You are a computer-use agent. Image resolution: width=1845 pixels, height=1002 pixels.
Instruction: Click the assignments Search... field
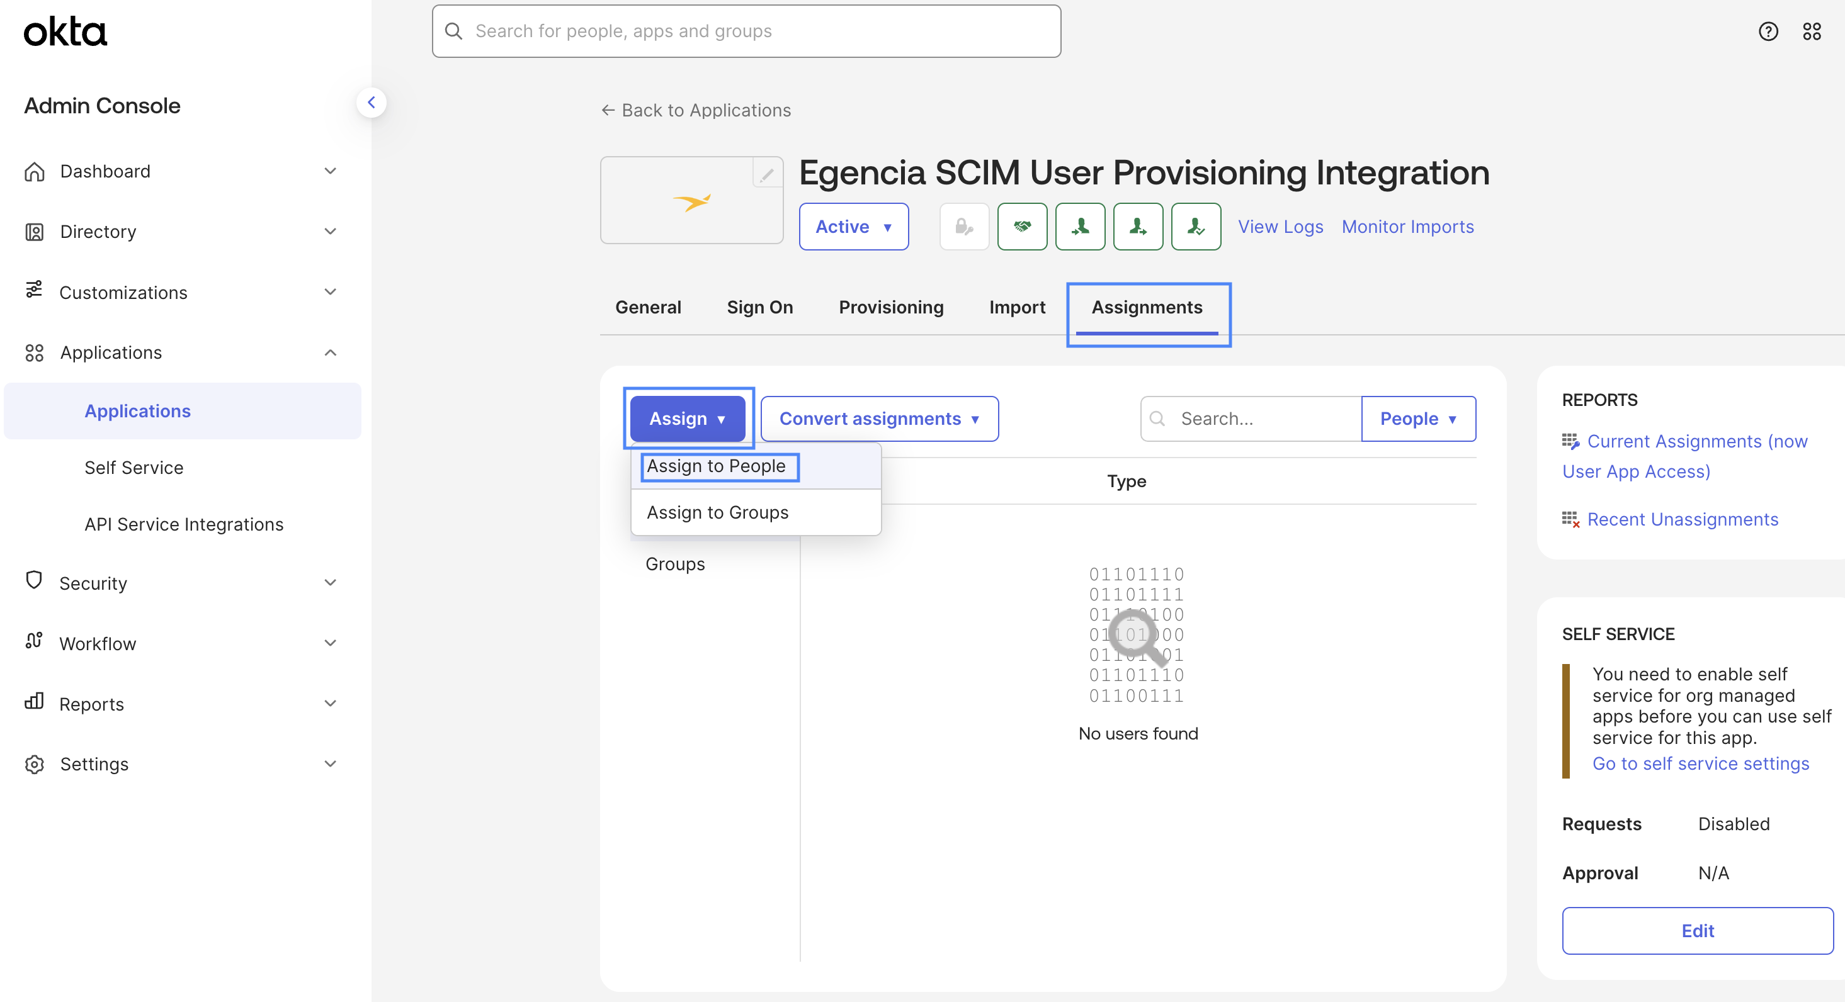pyautogui.click(x=1251, y=419)
